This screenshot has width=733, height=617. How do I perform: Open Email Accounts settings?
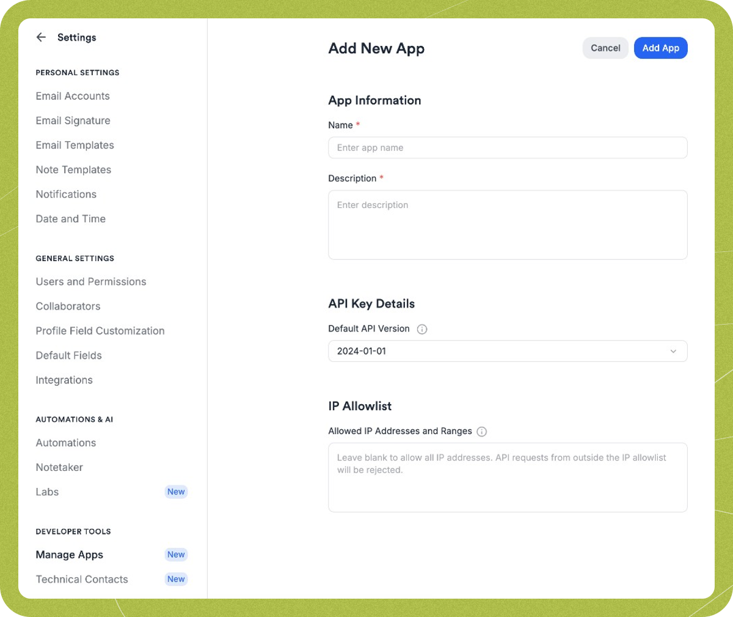(x=72, y=96)
